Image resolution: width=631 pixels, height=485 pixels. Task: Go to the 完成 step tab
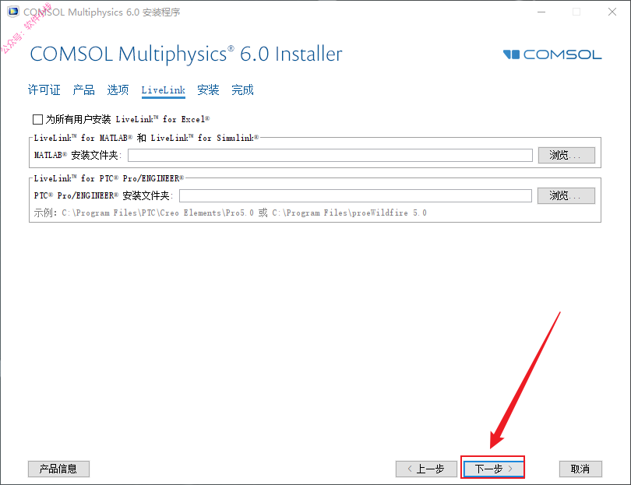pyautogui.click(x=242, y=90)
